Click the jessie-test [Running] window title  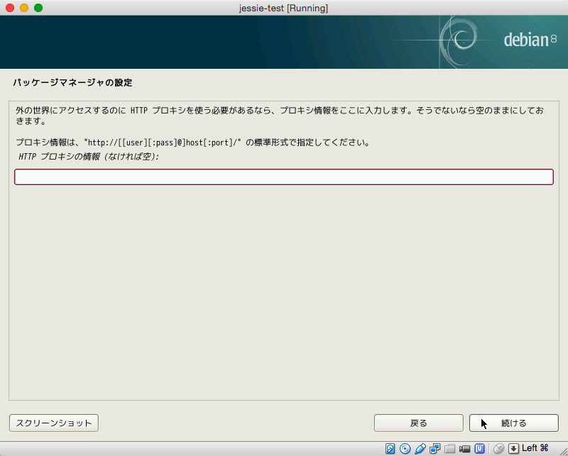click(x=283, y=8)
